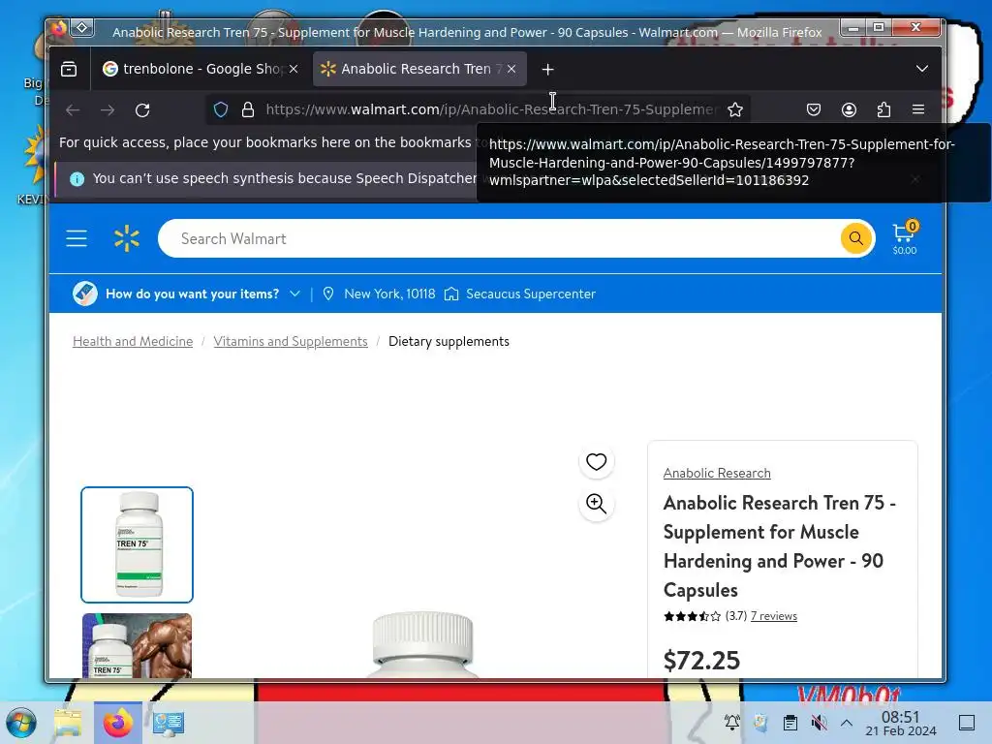This screenshot has width=992, height=744.
Task: Expand hidden system tray icons
Action: click(x=847, y=722)
